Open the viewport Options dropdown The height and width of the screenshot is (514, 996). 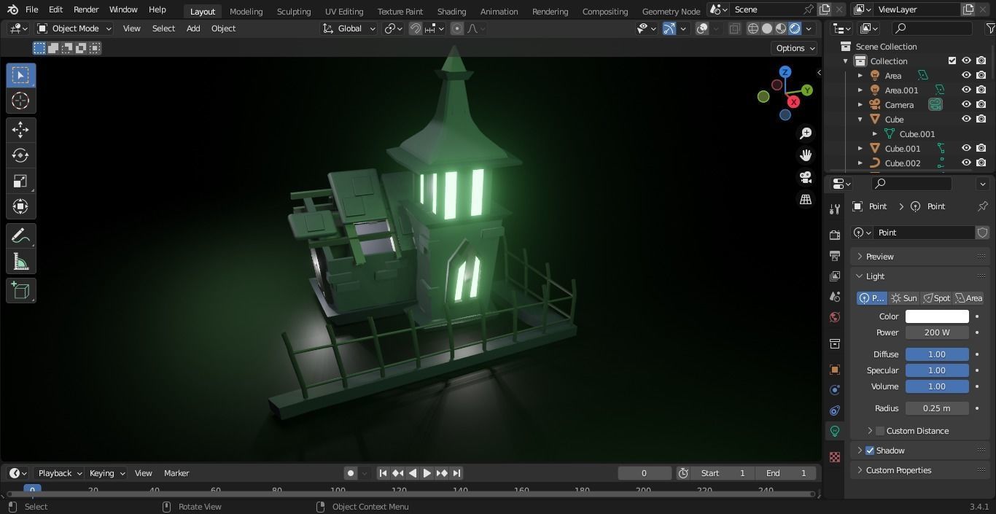pos(795,48)
